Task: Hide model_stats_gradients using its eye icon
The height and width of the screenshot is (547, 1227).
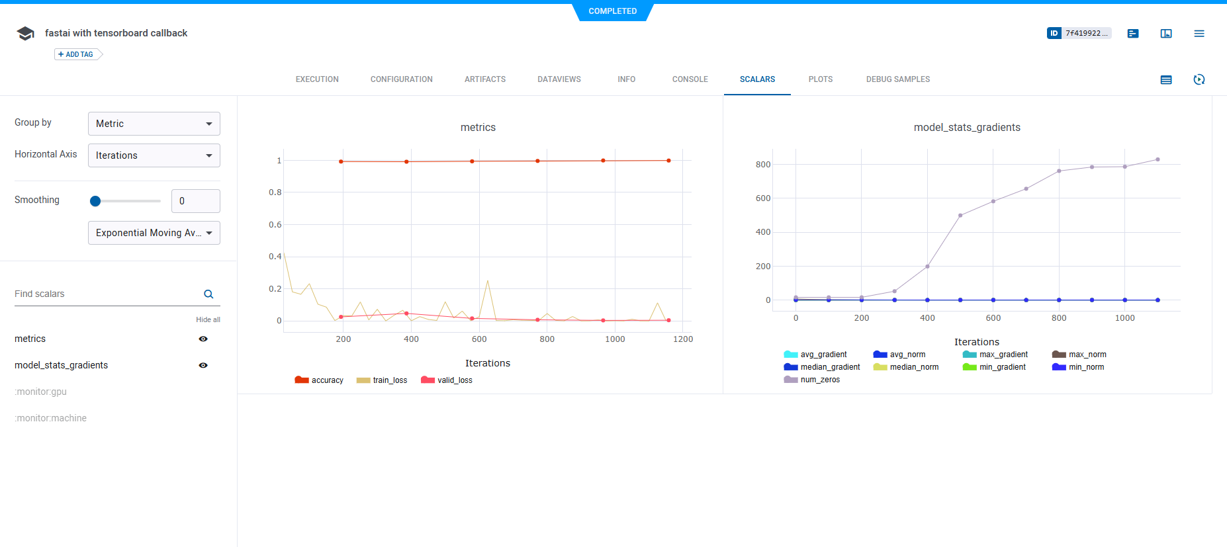Action: (x=203, y=365)
